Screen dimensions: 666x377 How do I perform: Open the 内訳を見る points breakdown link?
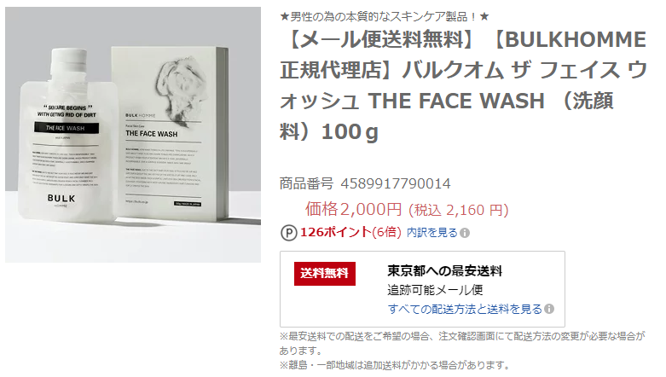click(x=432, y=233)
